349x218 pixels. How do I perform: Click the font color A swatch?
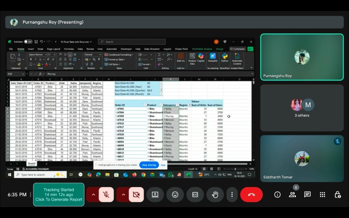click(x=46, y=64)
